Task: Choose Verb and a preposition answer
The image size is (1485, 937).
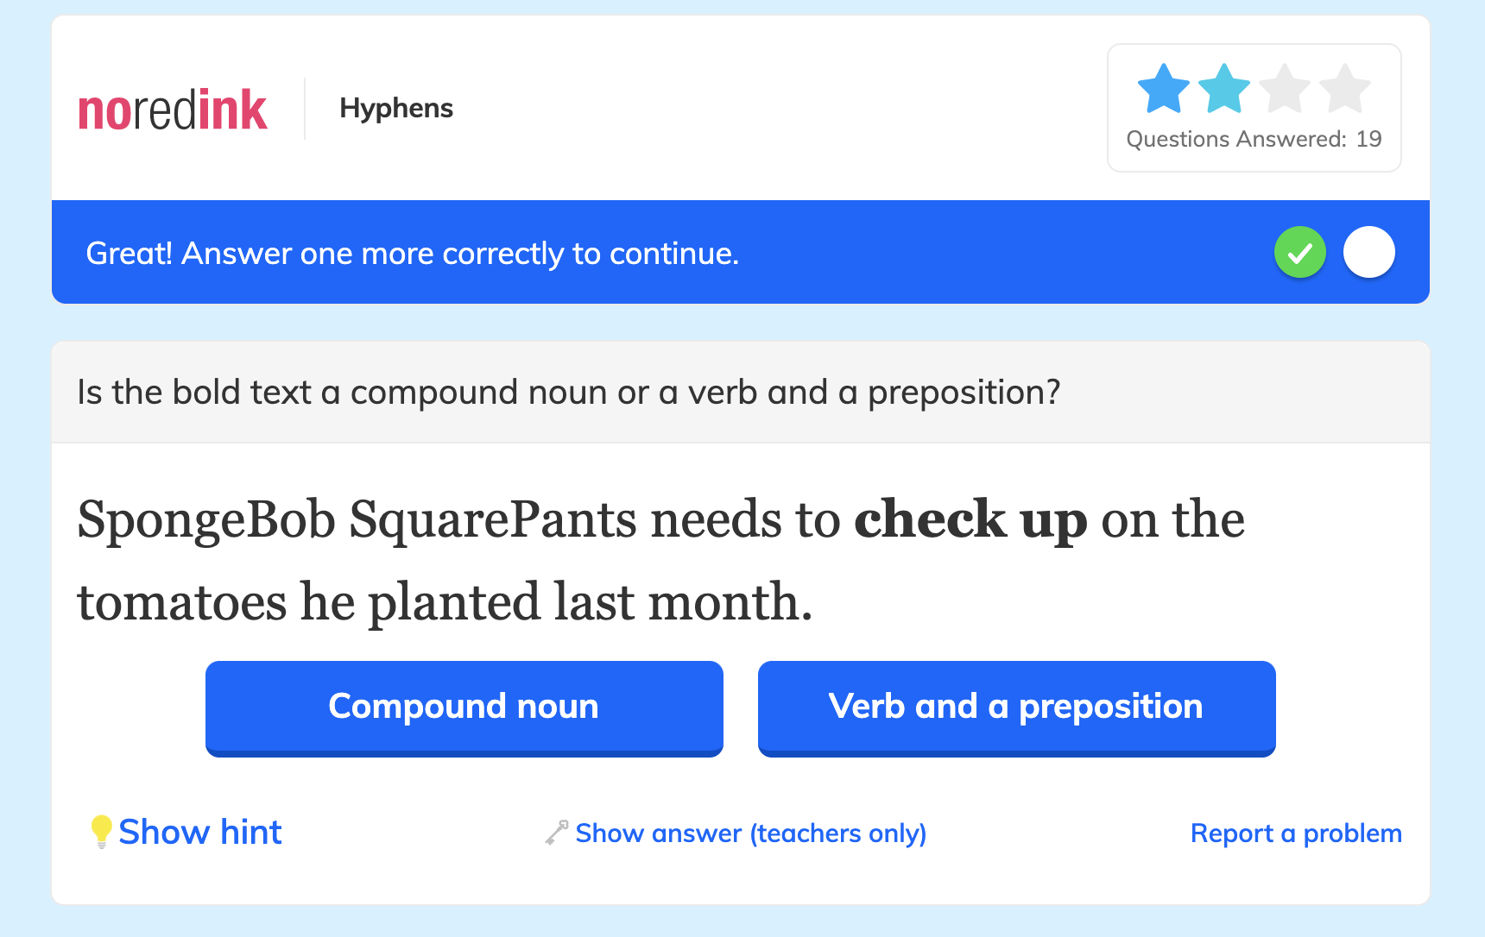Action: [x=1017, y=708]
